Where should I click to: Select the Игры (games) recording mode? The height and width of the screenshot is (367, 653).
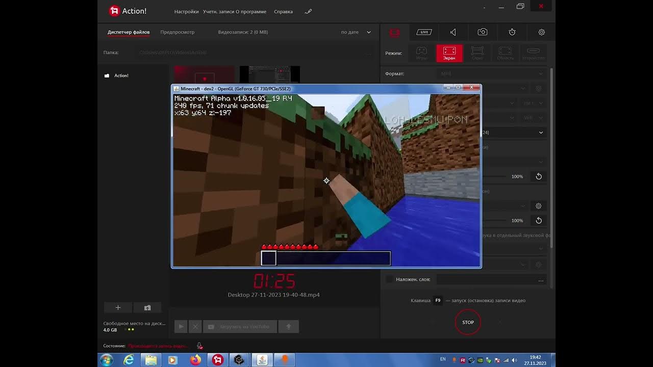coord(421,53)
